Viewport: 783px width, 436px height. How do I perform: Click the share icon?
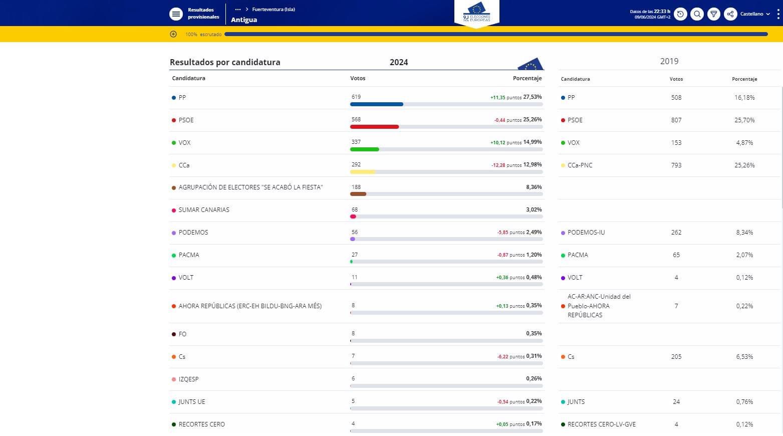pyautogui.click(x=730, y=14)
